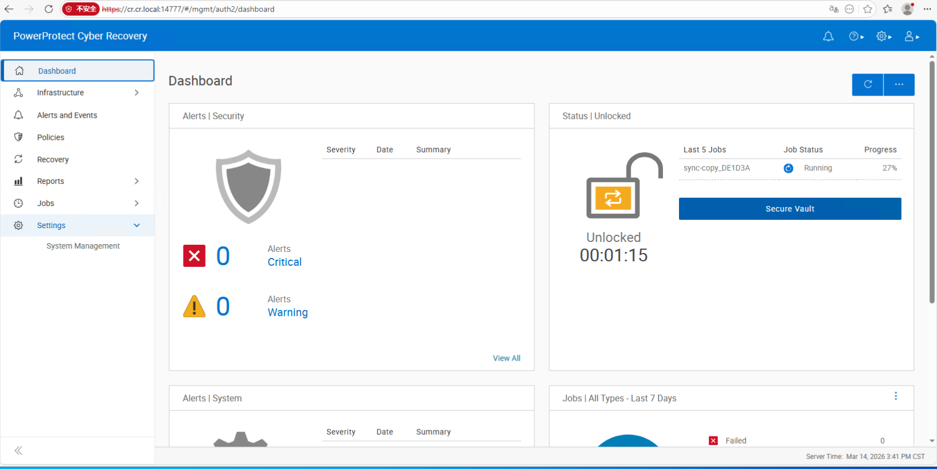Click browser back arrow
Screen dimensions: 937x469
pyautogui.click(x=9, y=9)
